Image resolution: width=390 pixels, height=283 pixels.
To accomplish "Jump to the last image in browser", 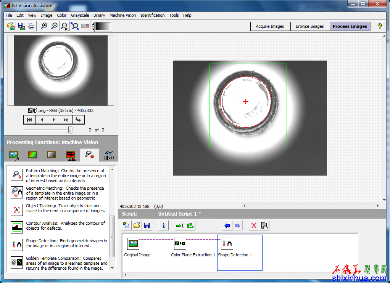I will [x=66, y=120].
